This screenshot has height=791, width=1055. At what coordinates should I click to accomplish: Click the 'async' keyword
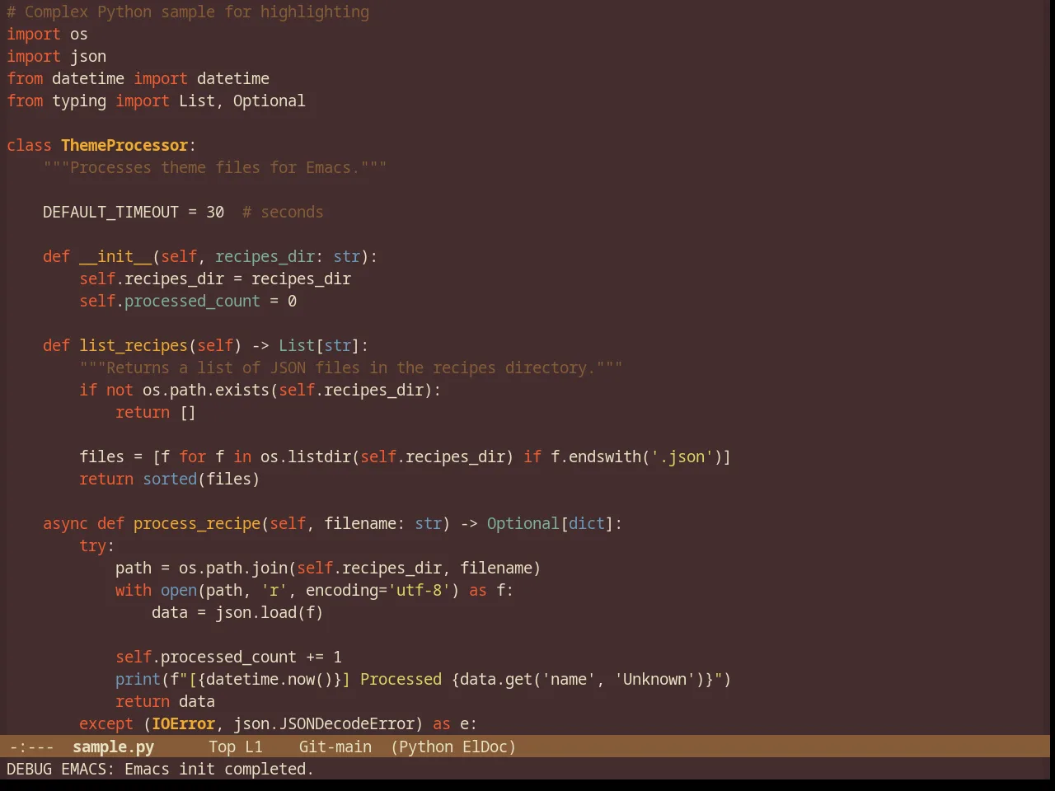(65, 524)
